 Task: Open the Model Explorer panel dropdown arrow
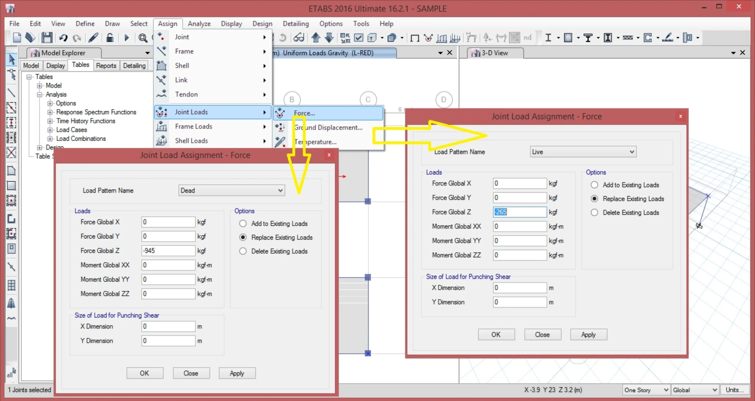point(147,53)
